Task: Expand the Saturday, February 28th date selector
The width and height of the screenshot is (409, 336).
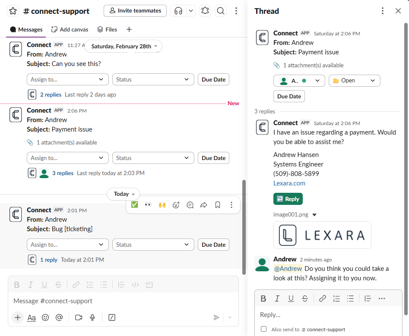Action: tap(124, 46)
